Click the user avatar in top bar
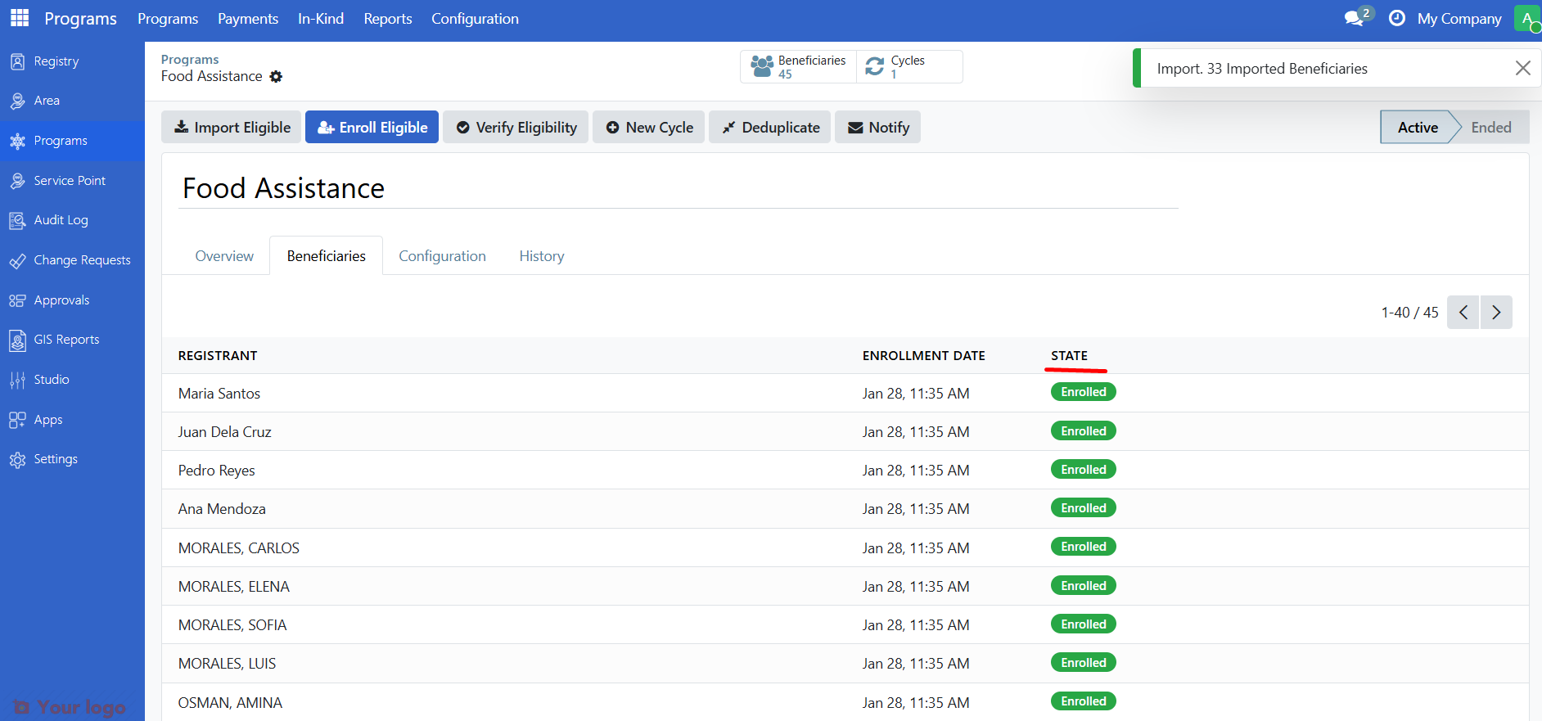Screen dimensions: 1542x721 pyautogui.click(x=1526, y=18)
